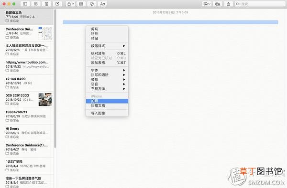Open the Conference Guidance(1) note

click(x=27, y=149)
